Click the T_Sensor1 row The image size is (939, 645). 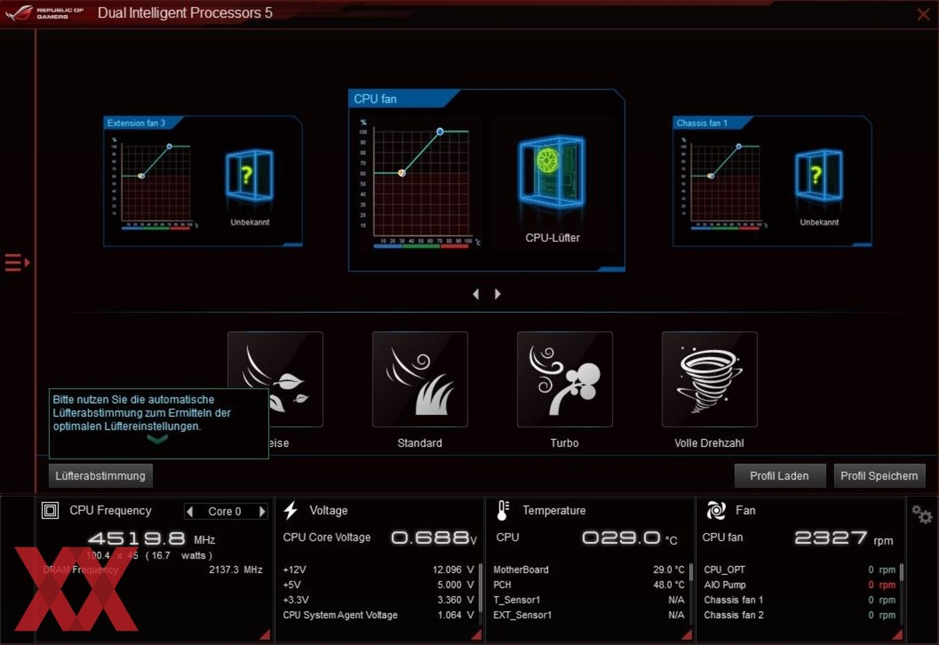589,600
